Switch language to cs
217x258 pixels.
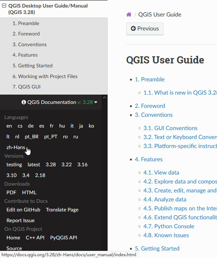20,126
